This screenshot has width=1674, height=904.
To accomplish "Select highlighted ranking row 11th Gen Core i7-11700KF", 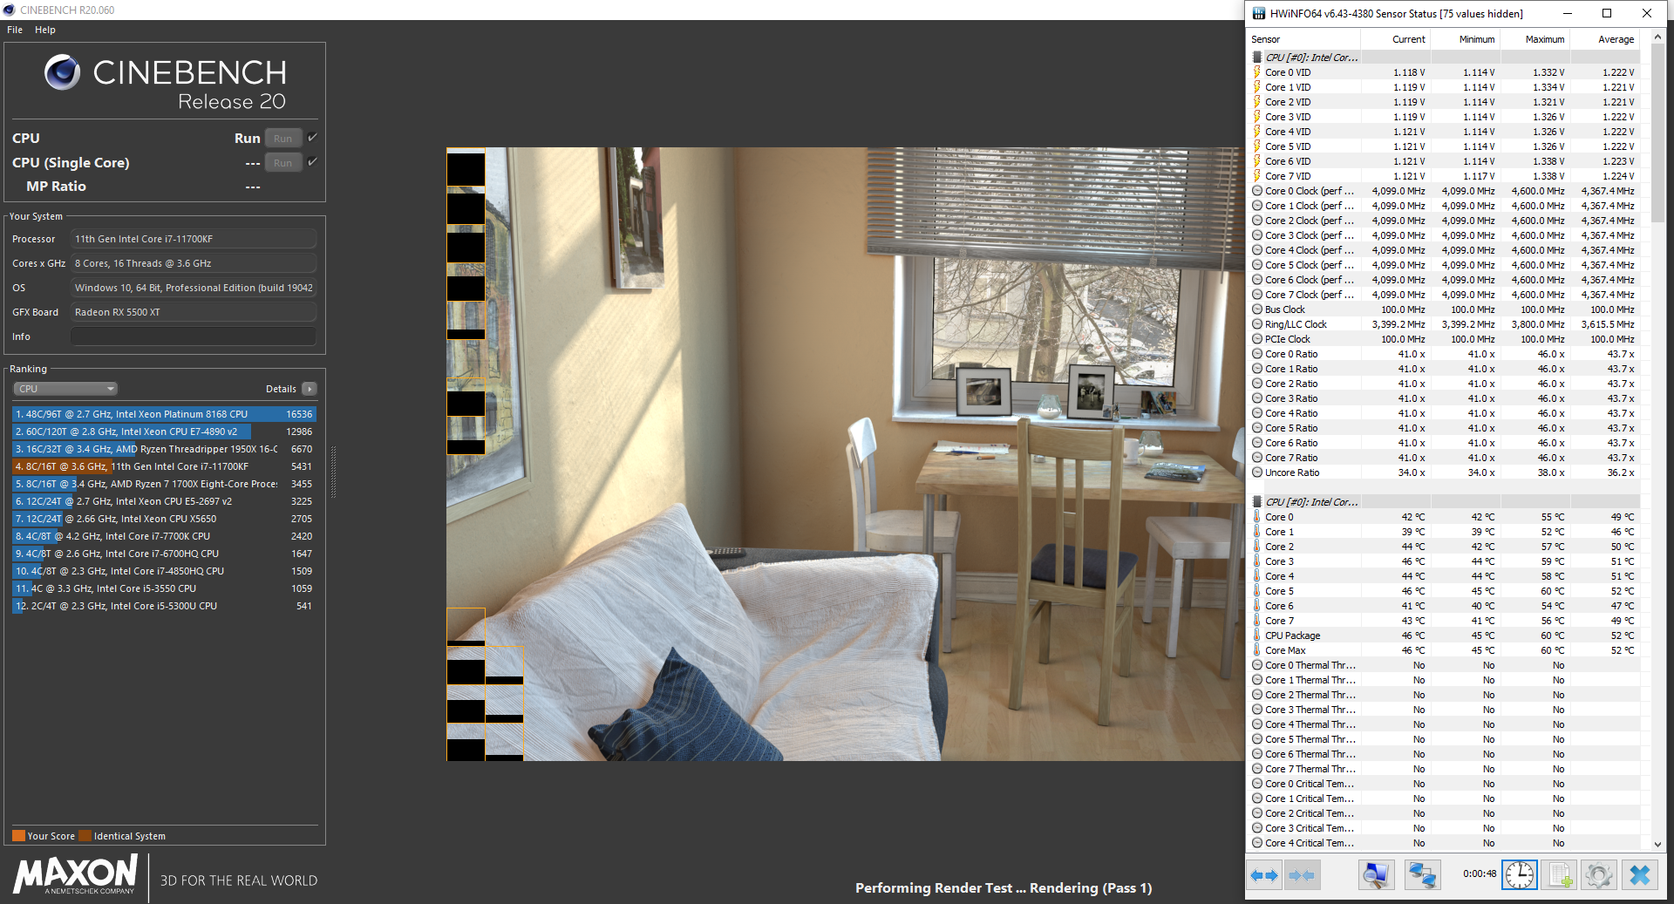I will [x=164, y=466].
